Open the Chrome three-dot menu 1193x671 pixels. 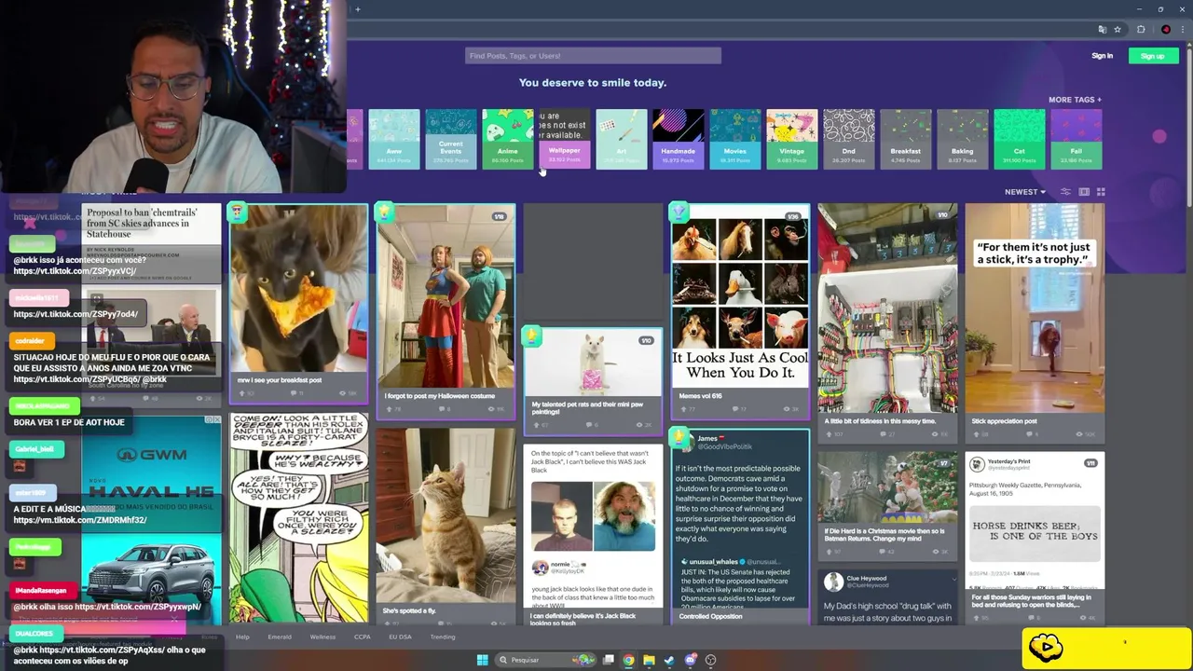(1182, 29)
